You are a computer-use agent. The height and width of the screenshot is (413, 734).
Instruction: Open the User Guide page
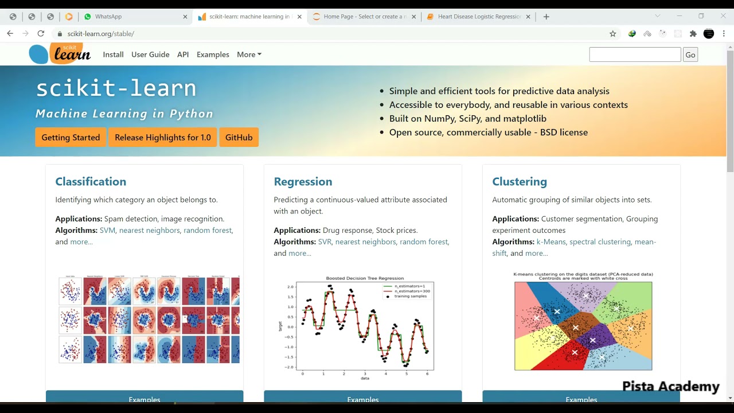coord(150,54)
